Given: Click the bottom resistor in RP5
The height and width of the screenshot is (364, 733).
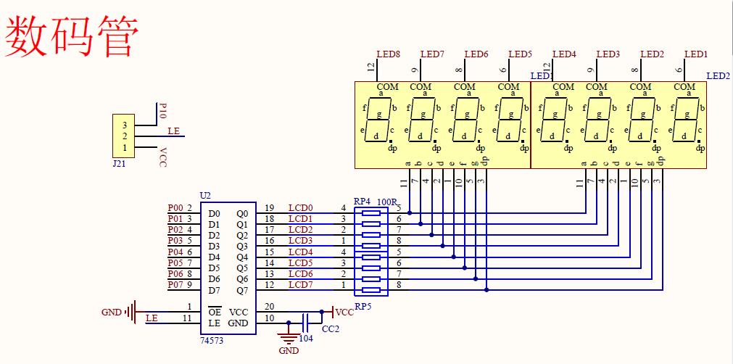Looking at the screenshot, I should click(x=370, y=290).
